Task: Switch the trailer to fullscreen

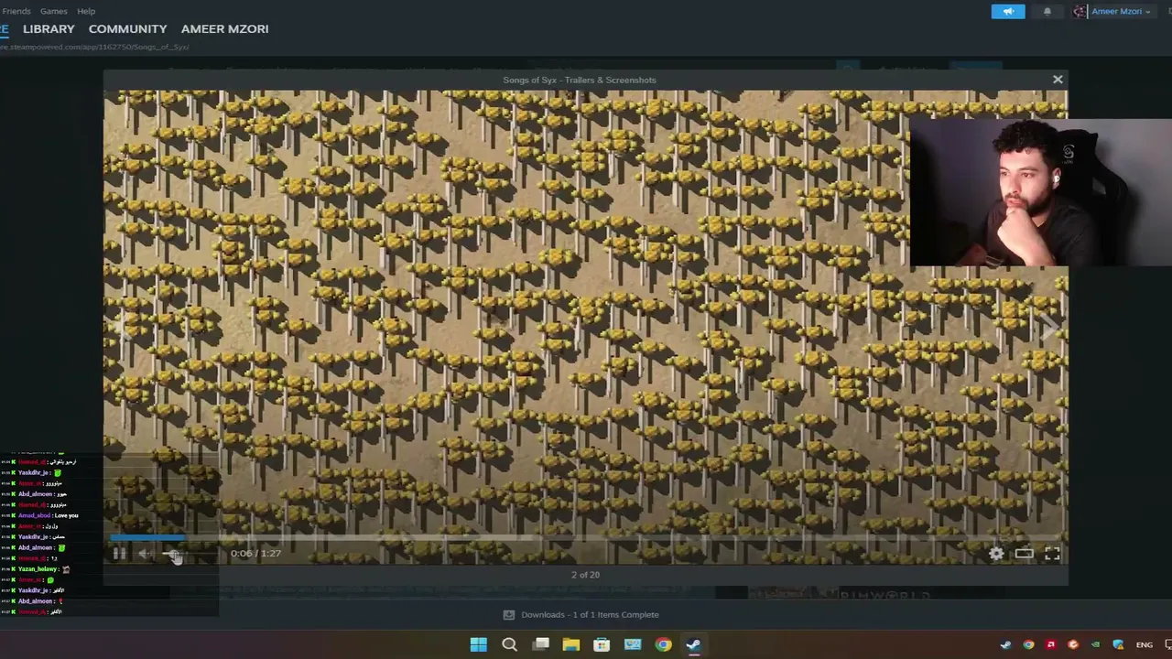Action: [1052, 553]
